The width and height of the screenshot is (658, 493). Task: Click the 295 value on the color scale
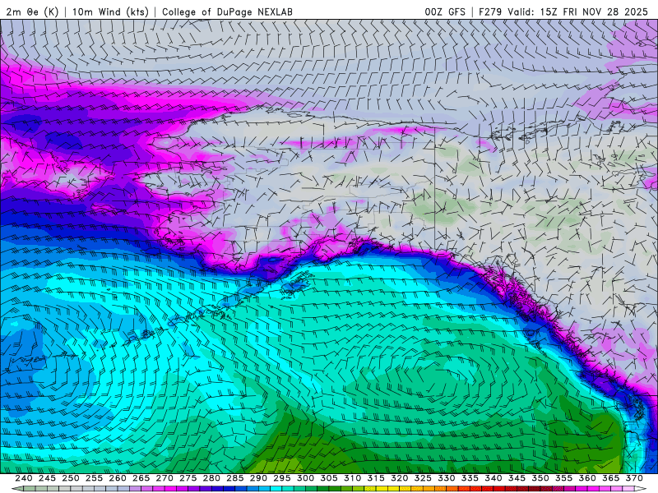pyautogui.click(x=282, y=478)
